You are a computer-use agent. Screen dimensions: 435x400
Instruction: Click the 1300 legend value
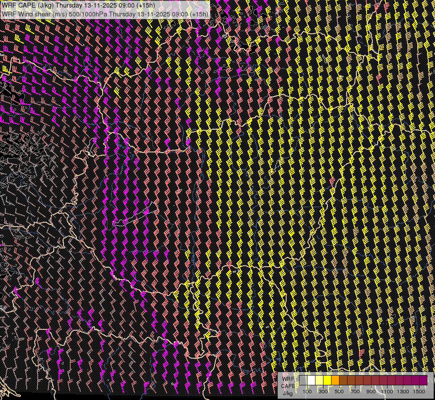pyautogui.click(x=403, y=392)
